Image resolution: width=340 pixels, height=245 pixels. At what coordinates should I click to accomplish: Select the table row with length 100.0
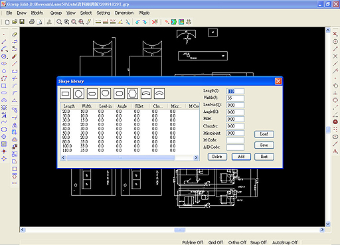pos(130,146)
